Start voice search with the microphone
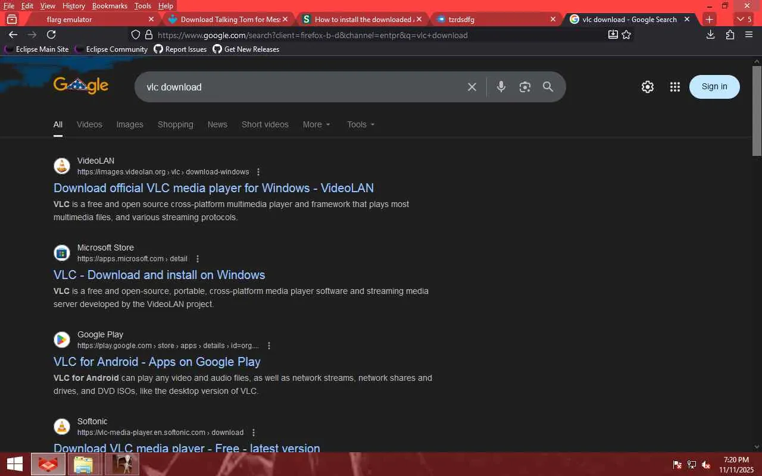This screenshot has width=762, height=476. tap(501, 87)
